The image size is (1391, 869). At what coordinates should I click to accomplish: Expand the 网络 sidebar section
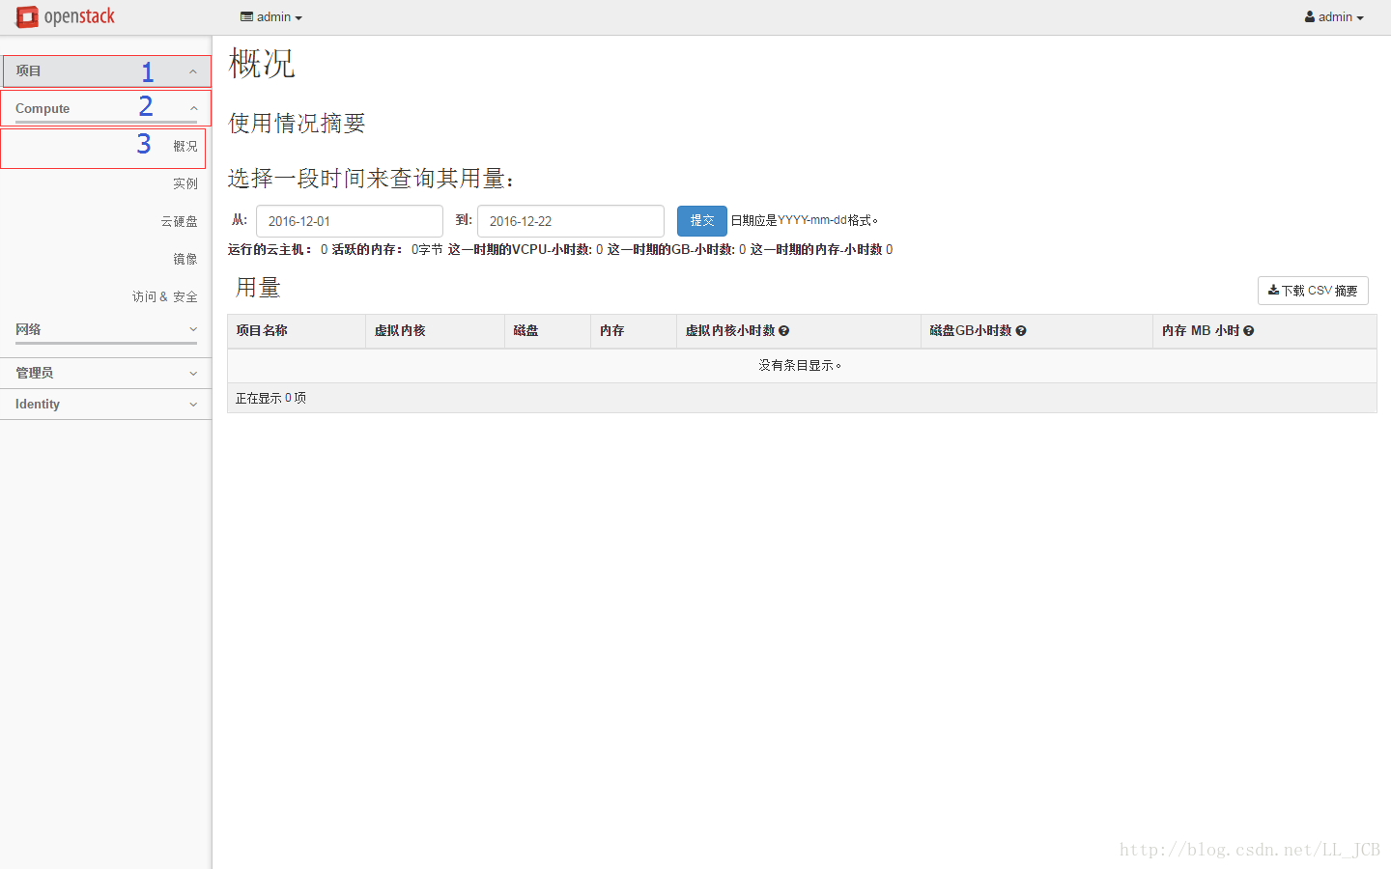point(106,329)
